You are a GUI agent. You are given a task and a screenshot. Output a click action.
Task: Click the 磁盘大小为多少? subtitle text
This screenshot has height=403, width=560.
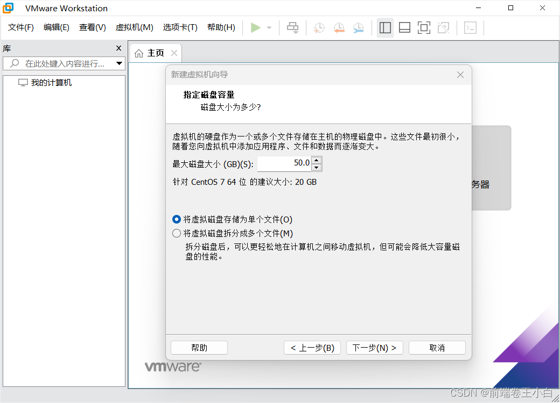(x=230, y=107)
